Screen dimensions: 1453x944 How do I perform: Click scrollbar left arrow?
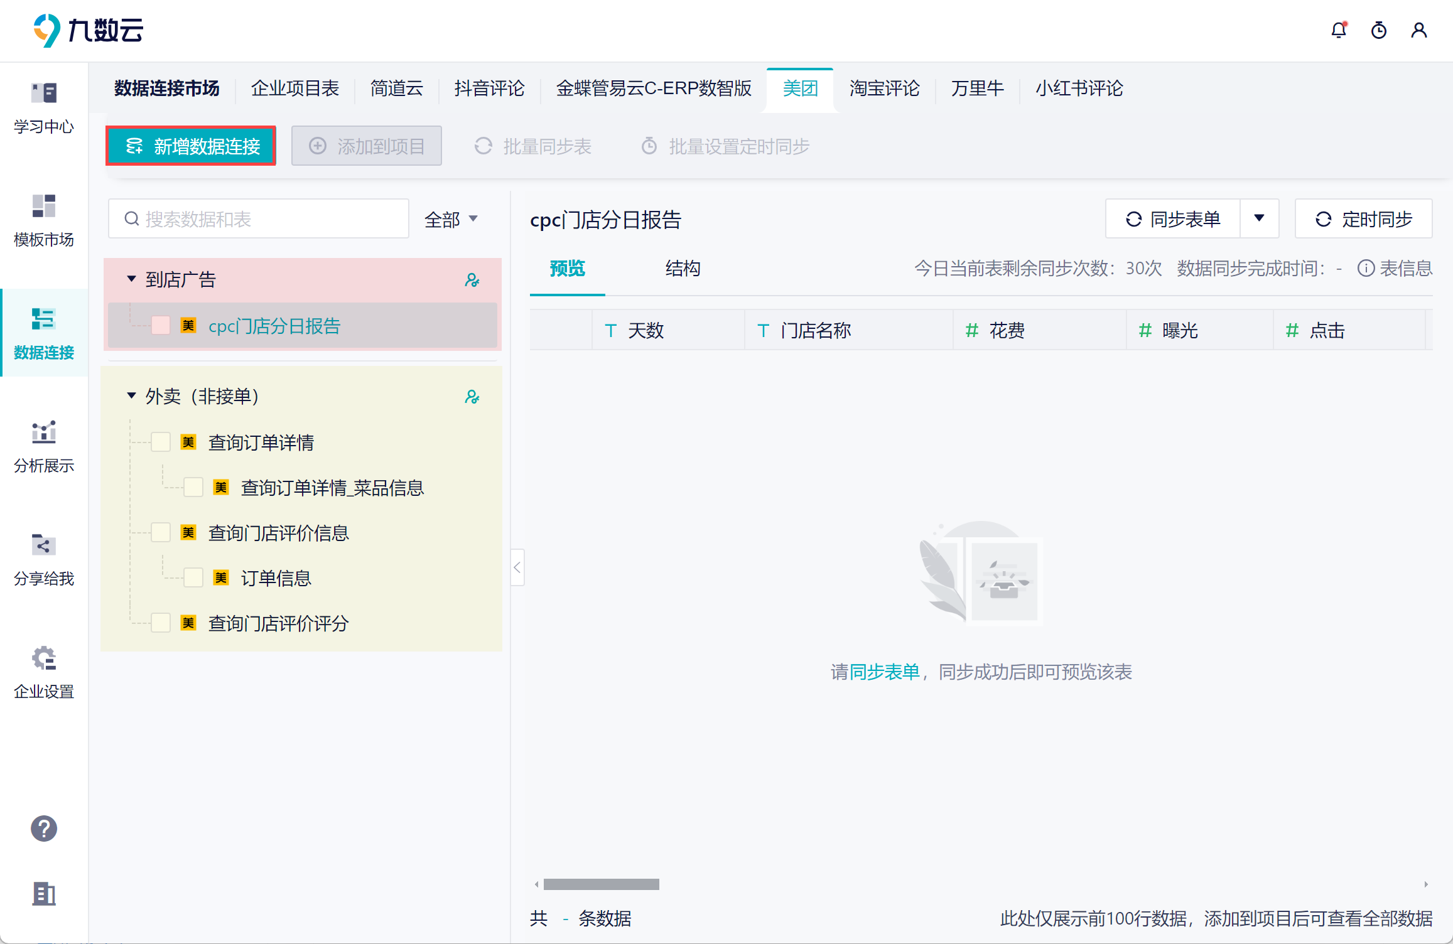pos(536,884)
